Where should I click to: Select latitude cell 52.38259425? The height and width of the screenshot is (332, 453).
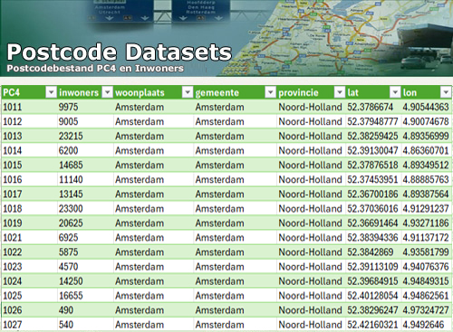(x=372, y=136)
